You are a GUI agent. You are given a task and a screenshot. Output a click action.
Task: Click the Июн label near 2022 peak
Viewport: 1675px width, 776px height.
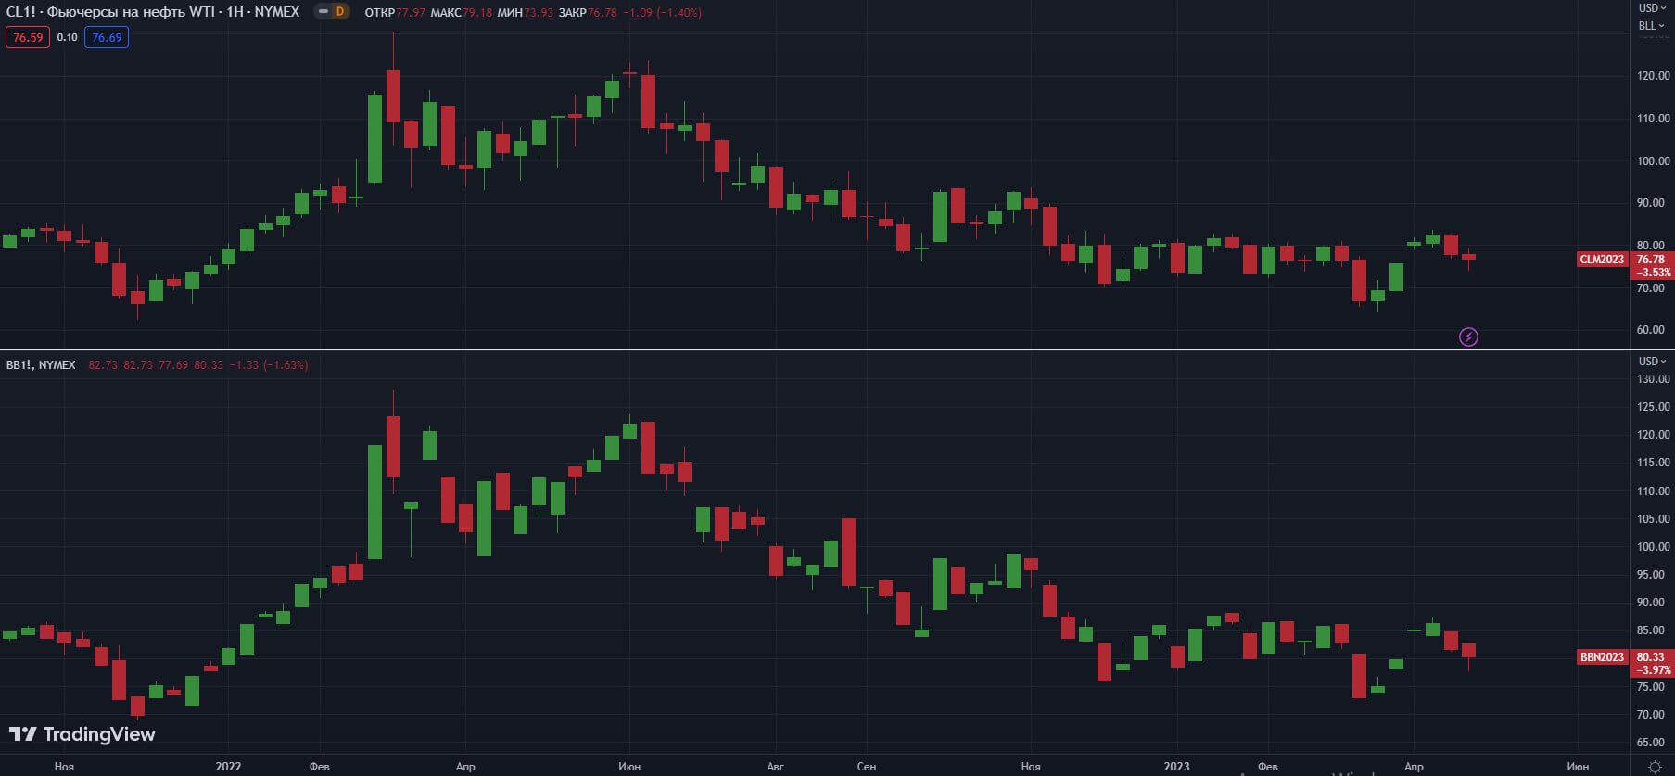[628, 767]
